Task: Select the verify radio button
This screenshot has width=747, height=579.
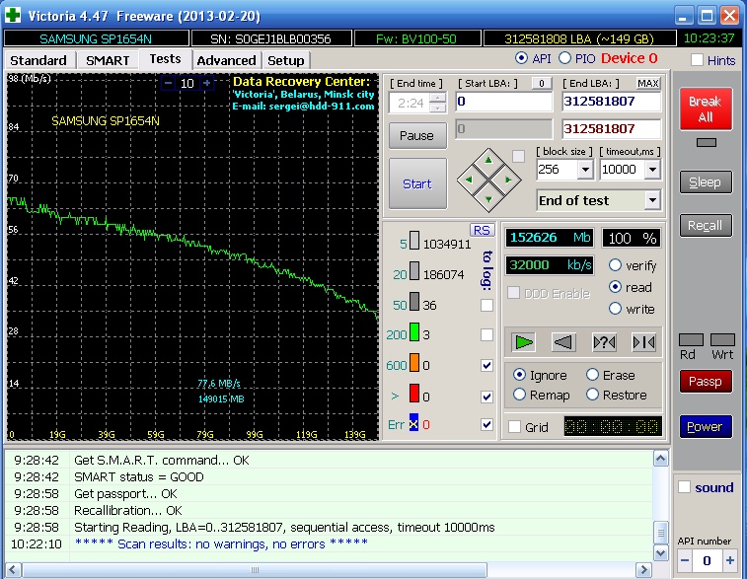Action: tap(616, 265)
